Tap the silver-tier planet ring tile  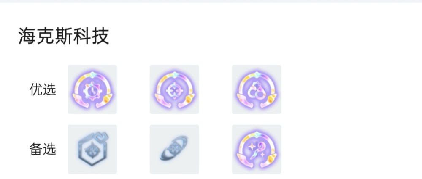(x=174, y=149)
